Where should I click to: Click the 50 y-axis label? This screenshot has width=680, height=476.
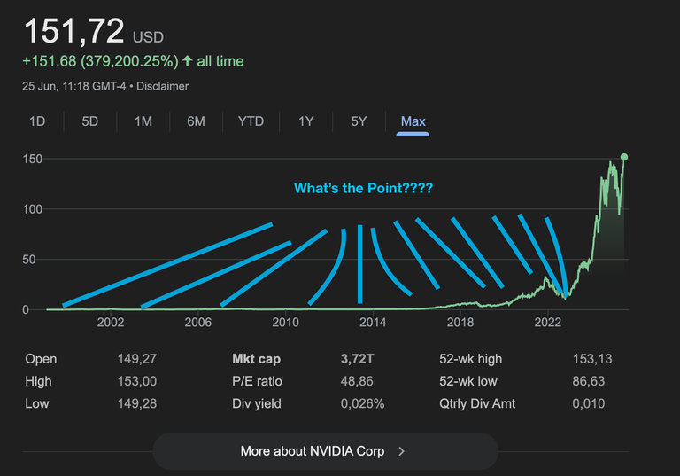(29, 260)
